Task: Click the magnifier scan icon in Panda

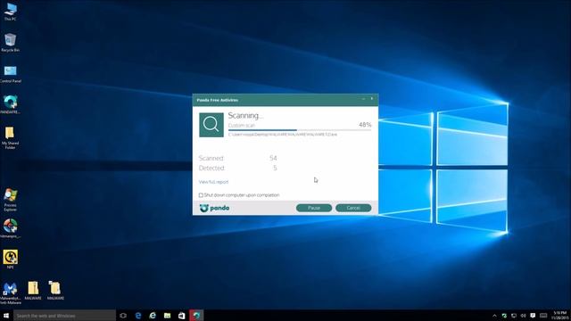Action: coord(211,125)
